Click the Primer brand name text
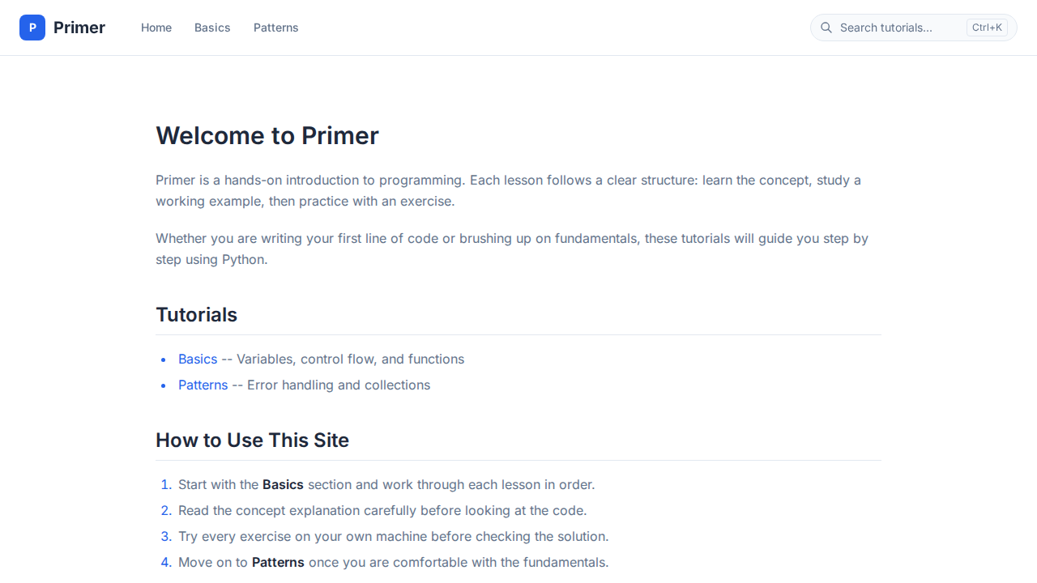 click(79, 28)
